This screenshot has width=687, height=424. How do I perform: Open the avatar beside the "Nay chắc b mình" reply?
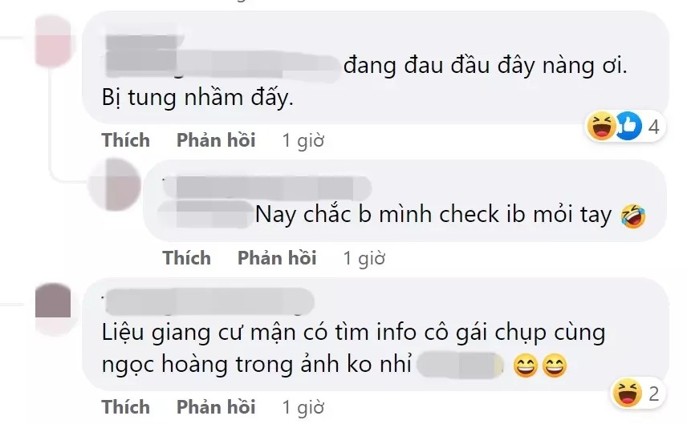[x=114, y=185]
